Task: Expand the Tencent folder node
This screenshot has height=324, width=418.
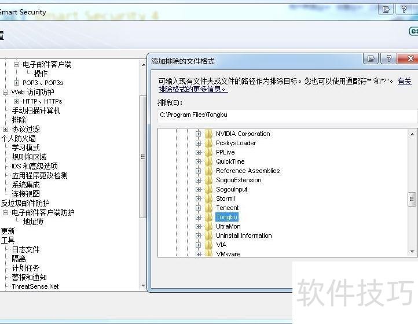Action: click(x=198, y=208)
